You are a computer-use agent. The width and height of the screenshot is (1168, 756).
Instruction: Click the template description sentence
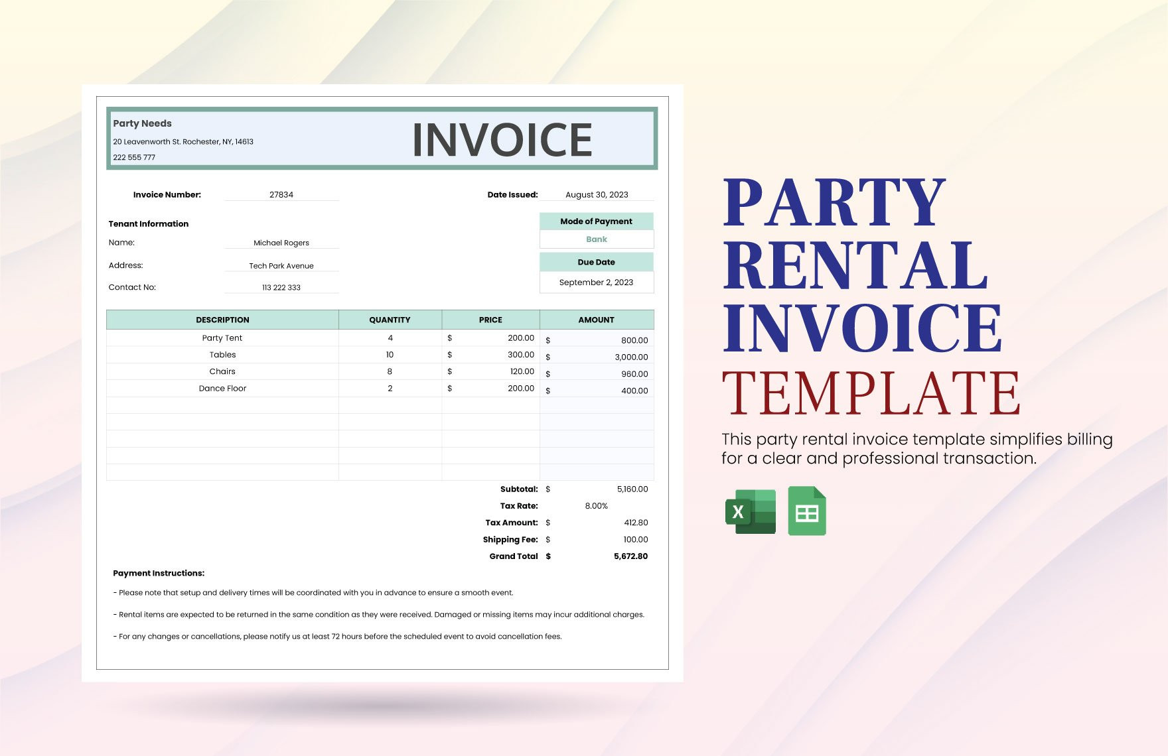[x=917, y=449]
